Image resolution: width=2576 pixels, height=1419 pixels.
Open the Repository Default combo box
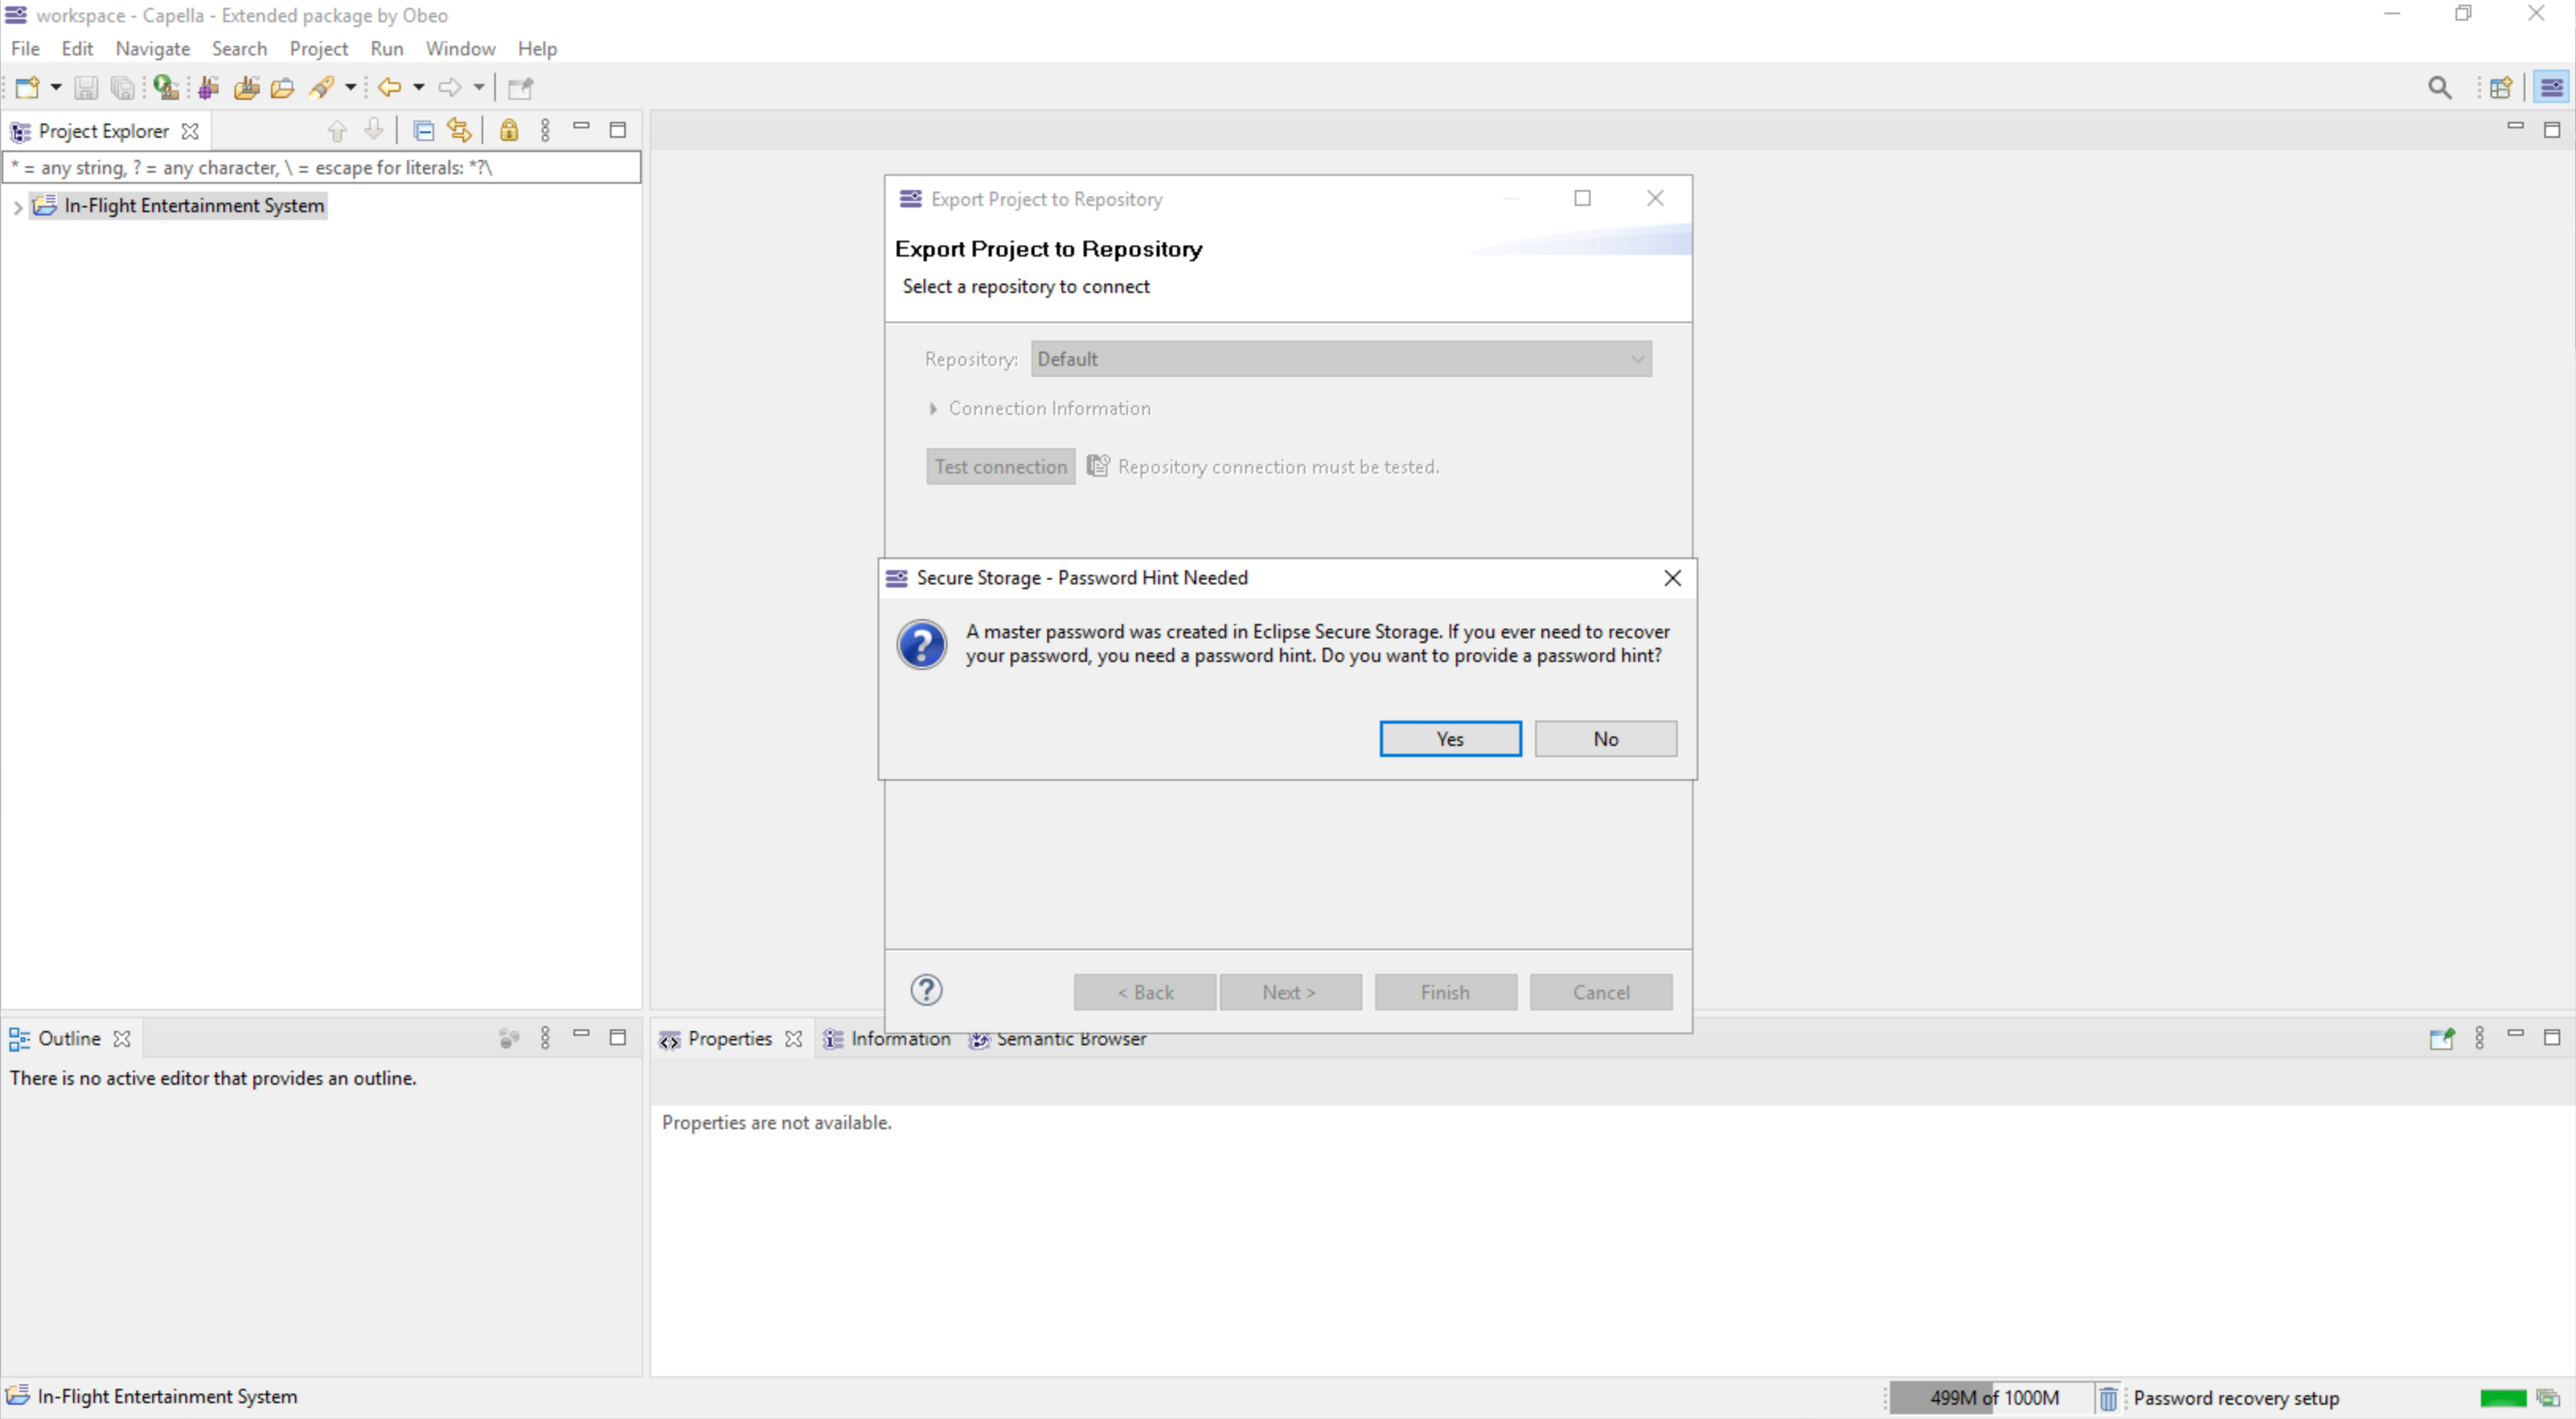click(x=1341, y=359)
